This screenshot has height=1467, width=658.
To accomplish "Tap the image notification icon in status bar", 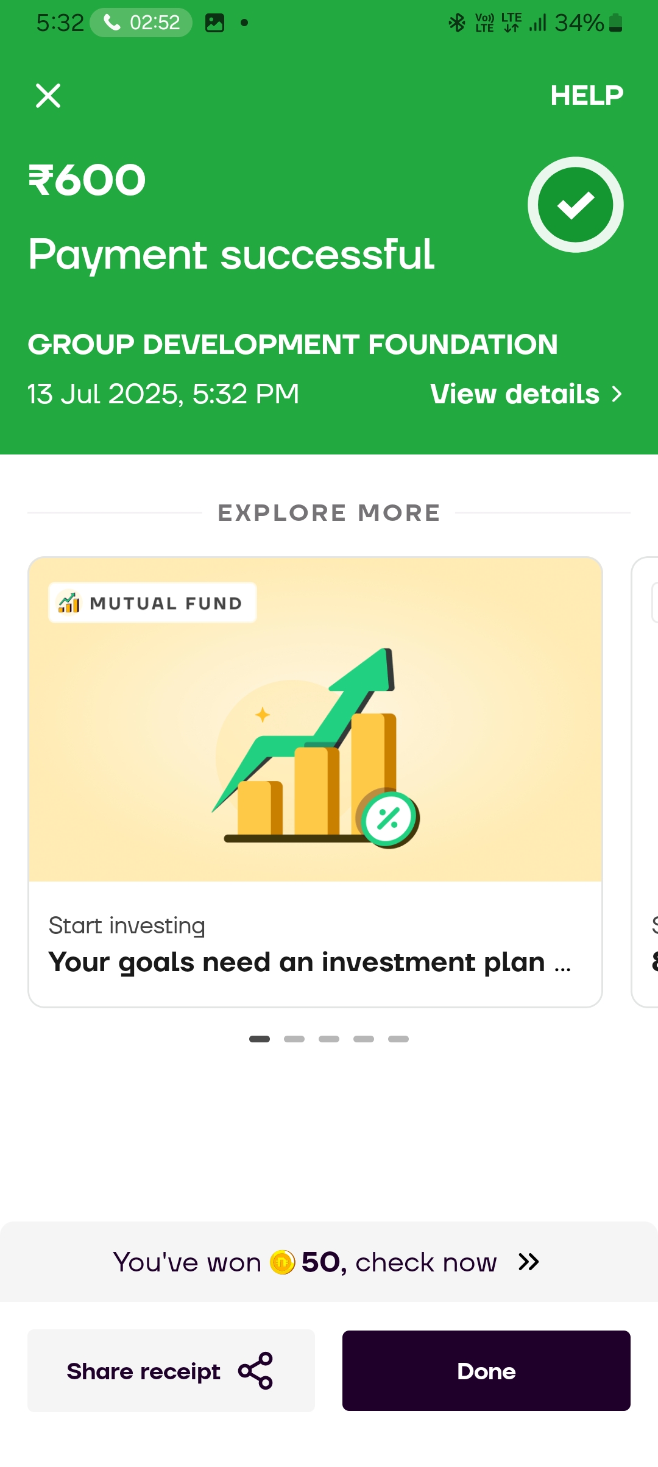I will point(214,23).
